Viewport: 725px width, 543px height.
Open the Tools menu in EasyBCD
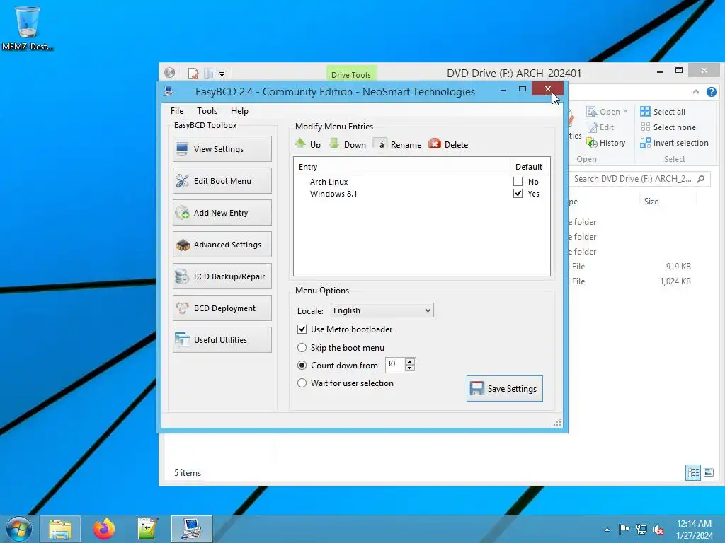tap(207, 111)
